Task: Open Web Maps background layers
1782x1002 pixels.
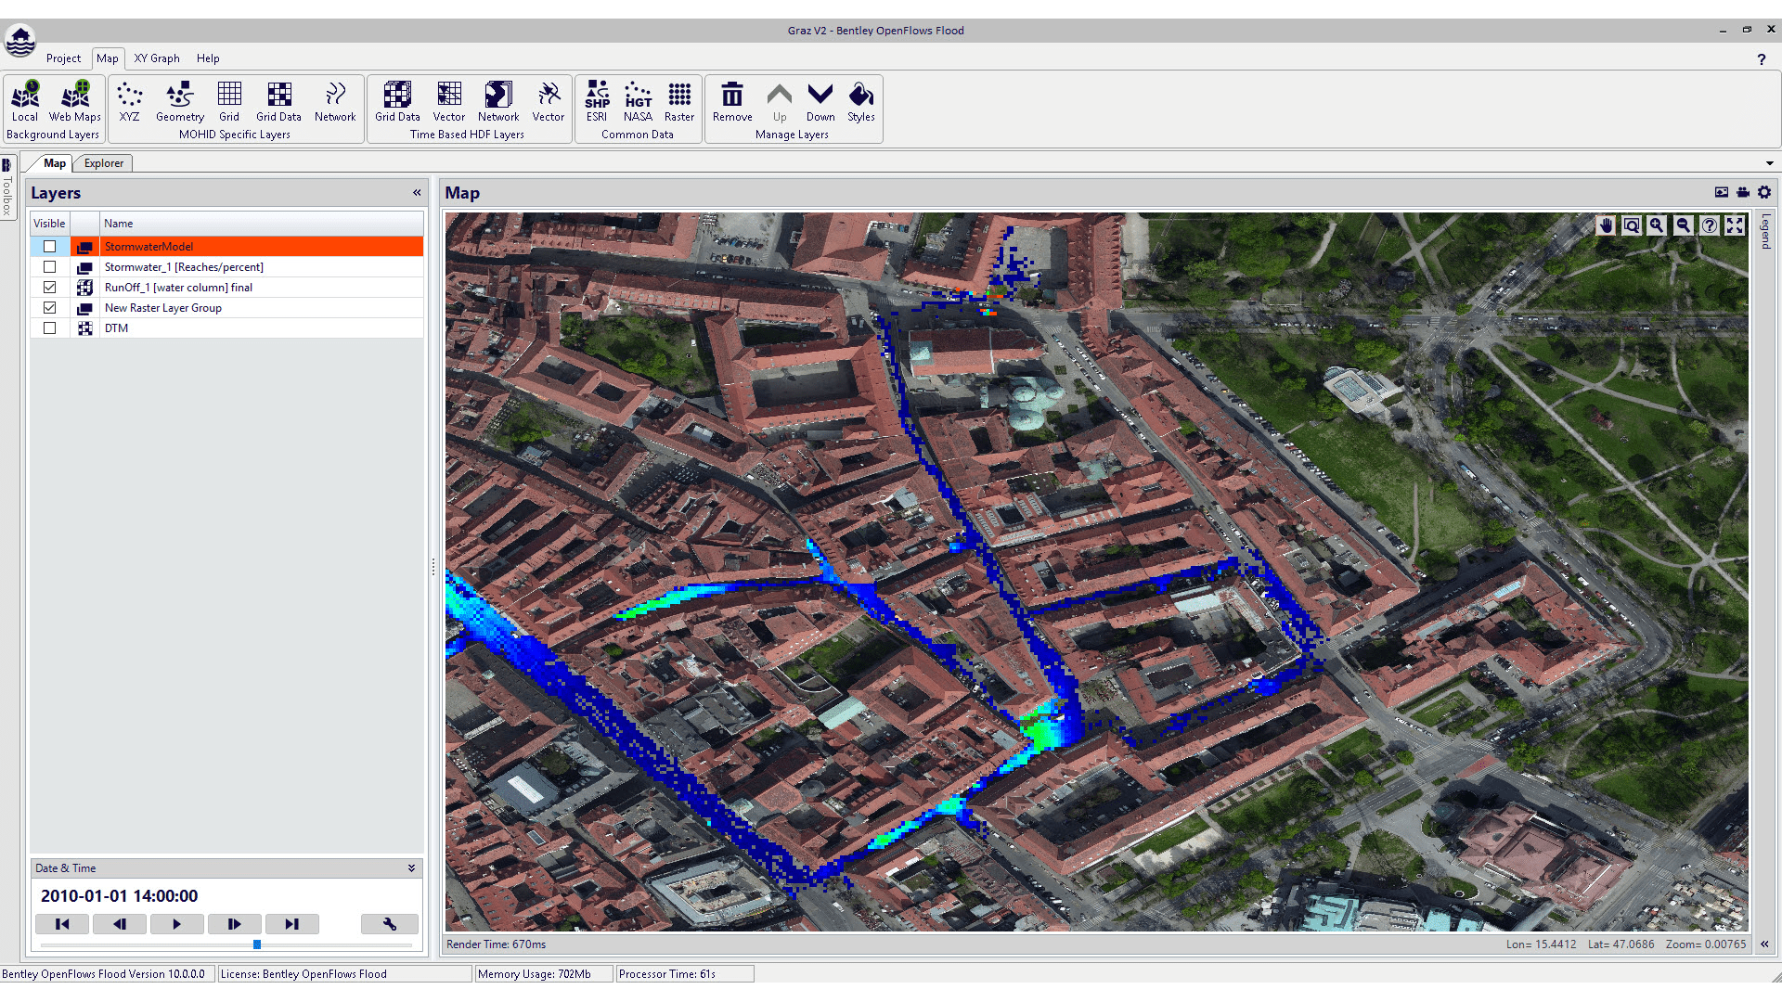Action: (x=75, y=100)
